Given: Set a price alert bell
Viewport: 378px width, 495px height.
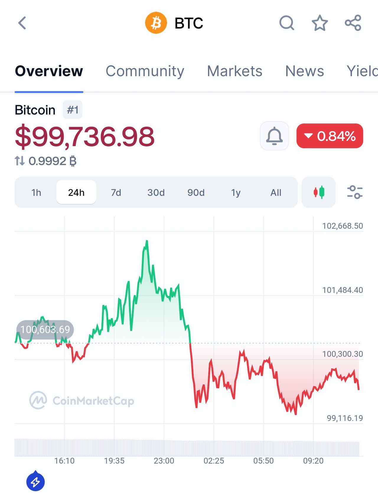Looking at the screenshot, I should click(274, 136).
